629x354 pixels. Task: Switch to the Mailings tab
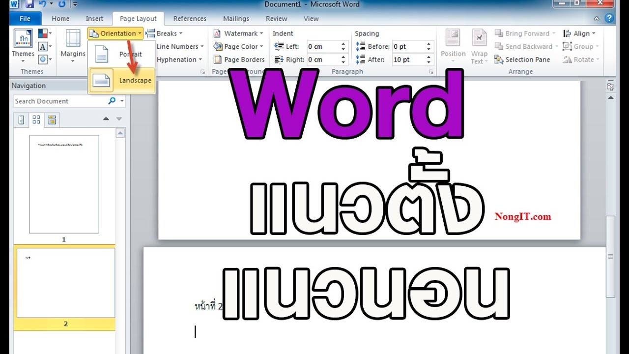(236, 19)
